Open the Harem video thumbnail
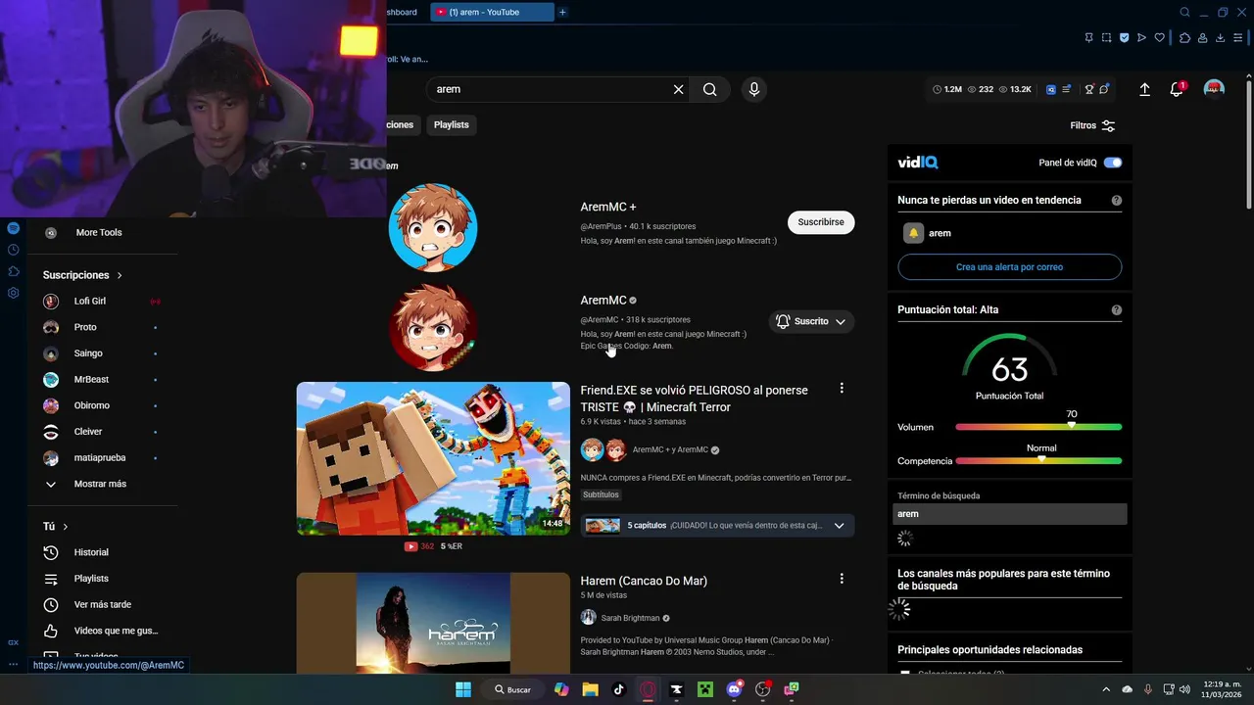 pos(433,623)
